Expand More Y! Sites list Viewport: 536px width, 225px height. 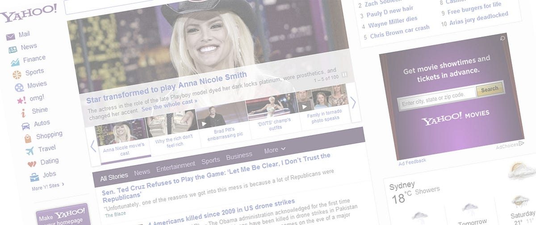48,187
